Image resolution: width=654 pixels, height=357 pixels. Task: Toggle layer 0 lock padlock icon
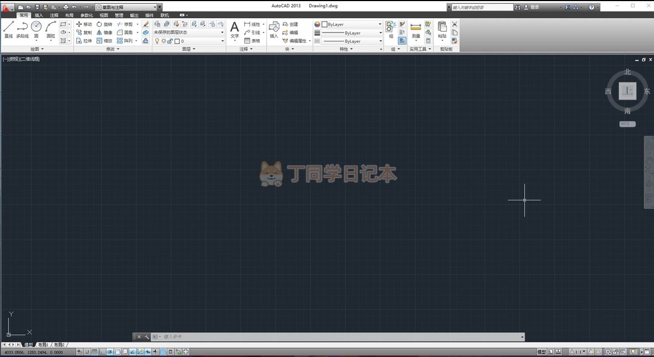[170, 41]
